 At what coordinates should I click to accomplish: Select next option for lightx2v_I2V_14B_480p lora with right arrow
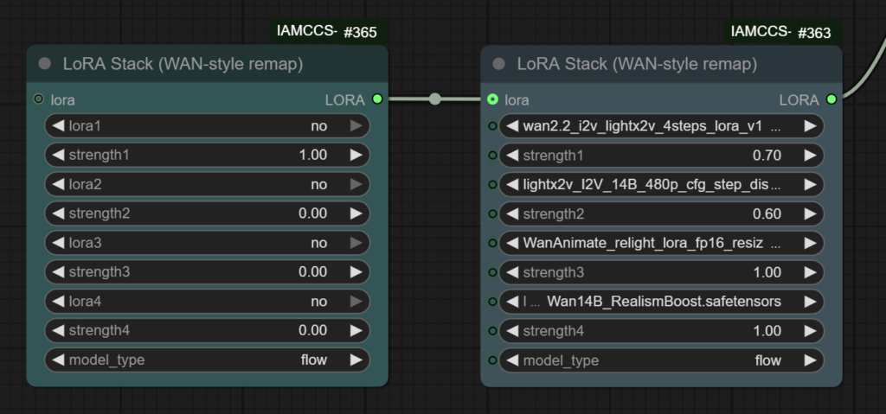pos(810,185)
